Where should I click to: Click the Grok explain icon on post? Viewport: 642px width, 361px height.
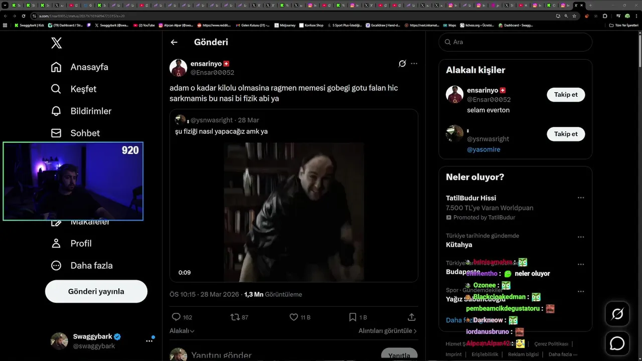402,64
